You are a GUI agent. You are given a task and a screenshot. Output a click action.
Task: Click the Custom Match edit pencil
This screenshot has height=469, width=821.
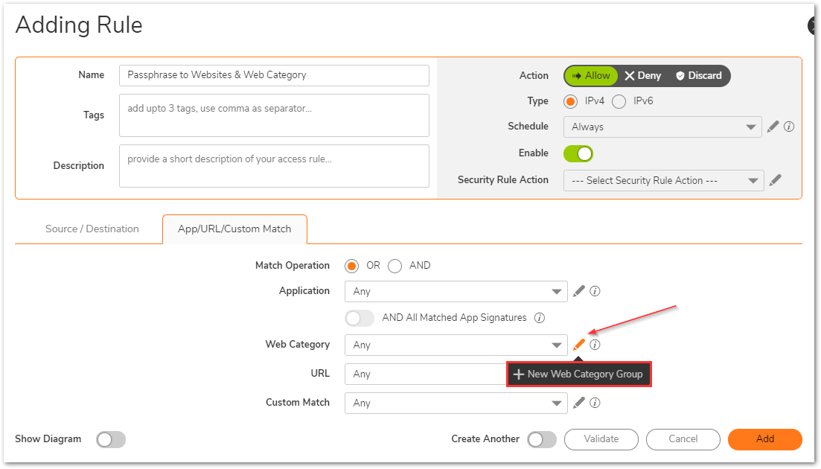(579, 403)
